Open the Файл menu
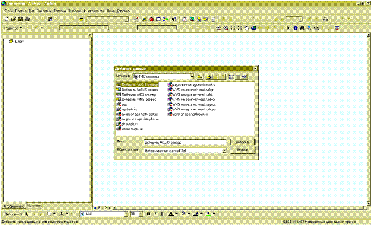This screenshot has height=226, width=372. pos(8,11)
